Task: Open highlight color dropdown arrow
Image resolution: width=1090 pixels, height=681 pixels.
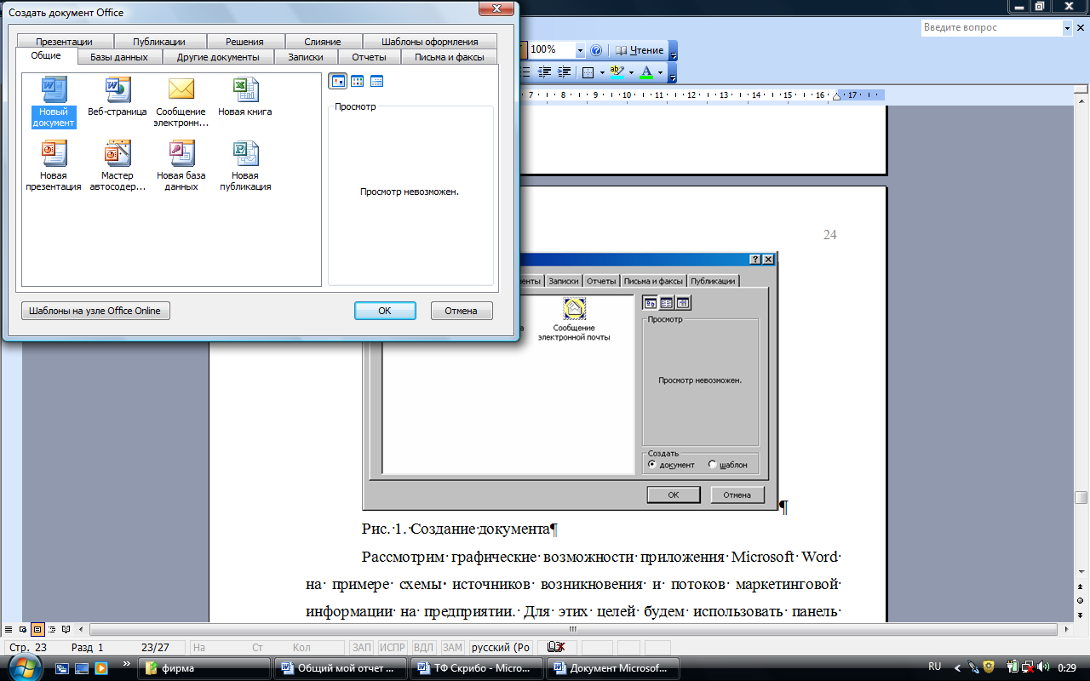Action: [x=631, y=72]
